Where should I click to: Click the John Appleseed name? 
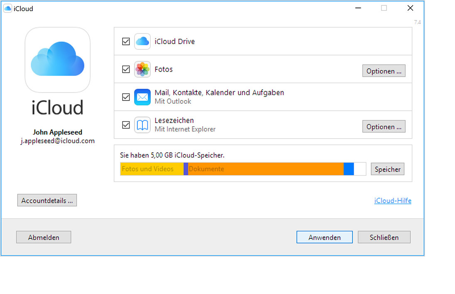pos(57,132)
